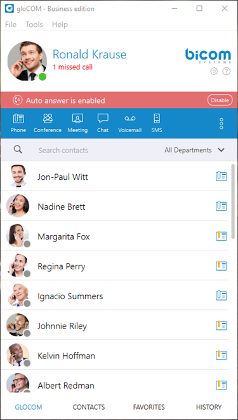This screenshot has height=420, width=238.
Task: Open the three-dot more options menu
Action: click(x=221, y=123)
